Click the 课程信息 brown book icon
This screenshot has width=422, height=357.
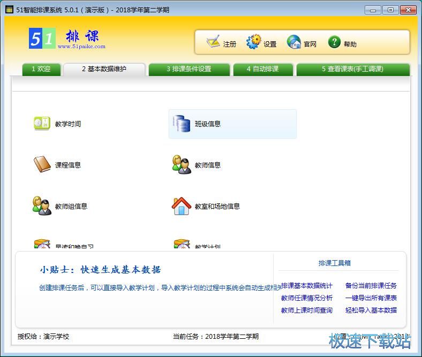point(42,164)
